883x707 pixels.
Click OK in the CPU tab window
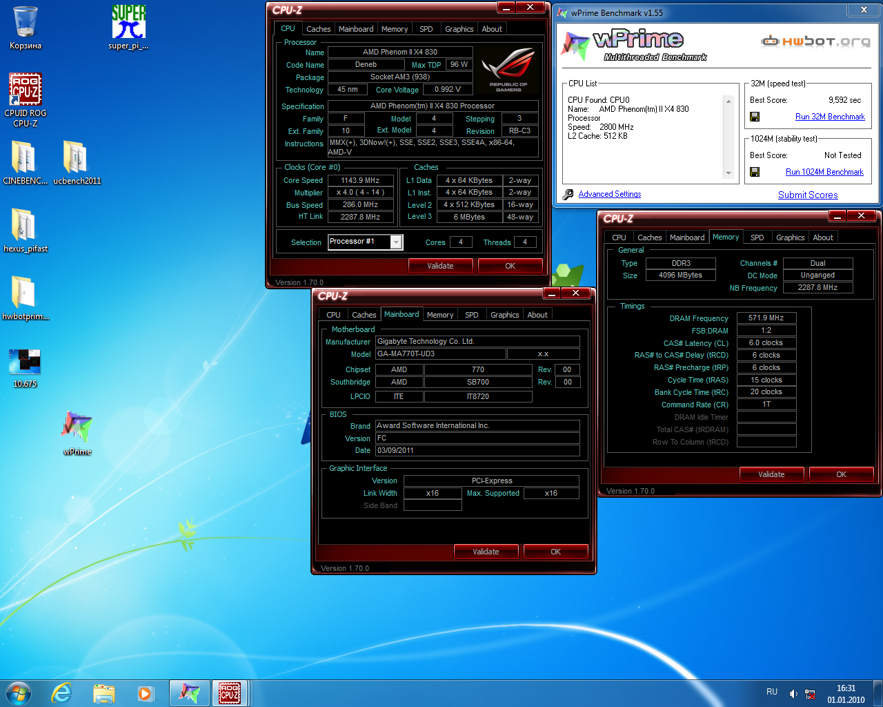[510, 266]
